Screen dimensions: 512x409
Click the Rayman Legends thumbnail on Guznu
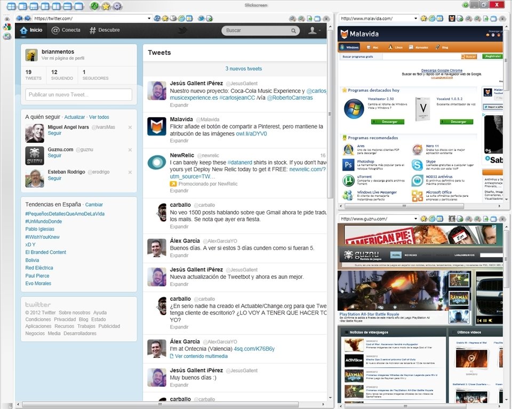(459, 298)
